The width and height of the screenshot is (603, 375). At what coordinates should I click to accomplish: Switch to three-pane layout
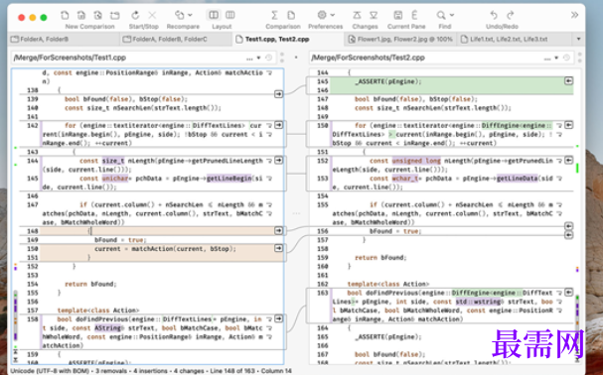click(x=229, y=15)
